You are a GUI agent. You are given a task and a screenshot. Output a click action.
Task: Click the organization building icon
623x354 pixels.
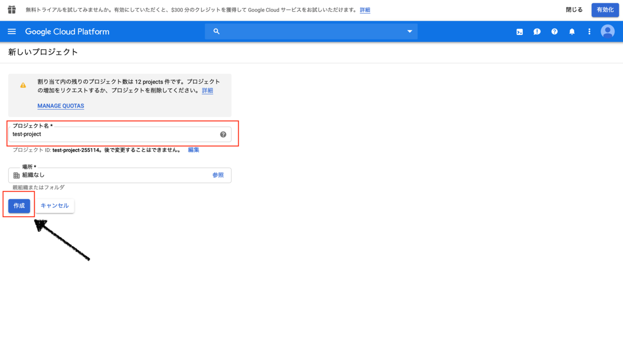[16, 175]
